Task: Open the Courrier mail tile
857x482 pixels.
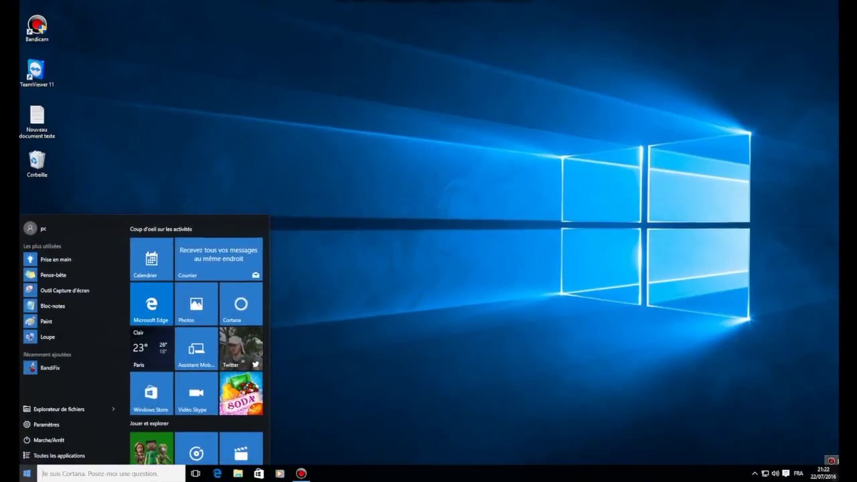Action: point(219,258)
